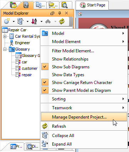Choose Collapse All in context menu
The image size is (129, 152).
(x=84, y=136)
